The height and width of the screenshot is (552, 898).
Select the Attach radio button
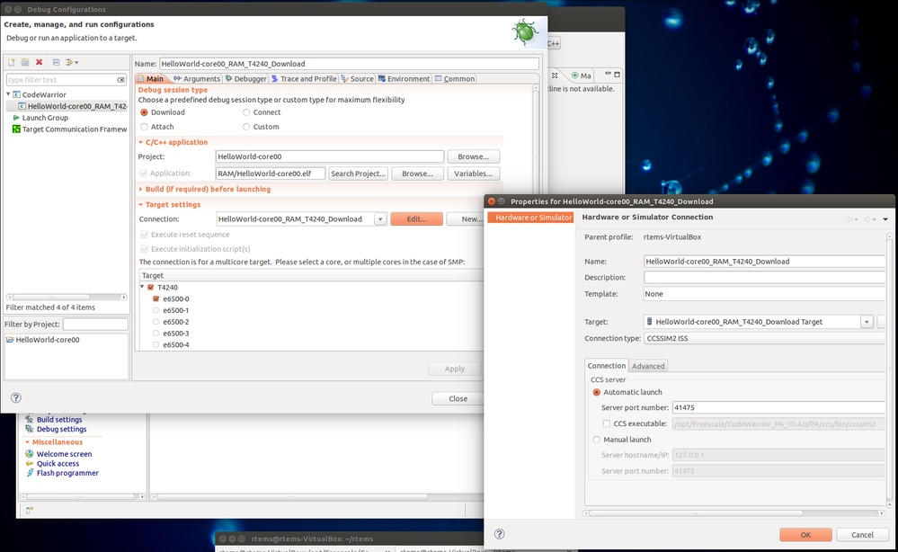tap(145, 127)
